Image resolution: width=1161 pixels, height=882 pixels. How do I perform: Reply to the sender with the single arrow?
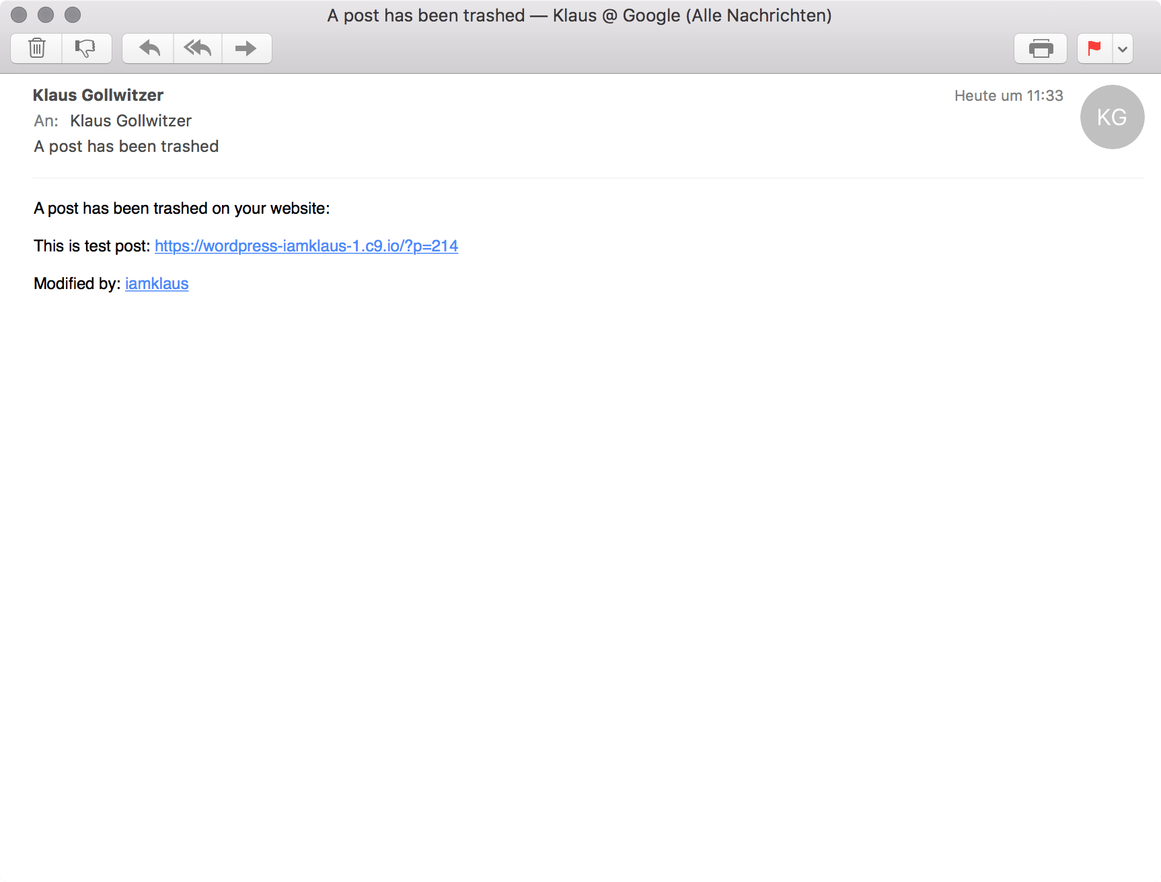[149, 48]
